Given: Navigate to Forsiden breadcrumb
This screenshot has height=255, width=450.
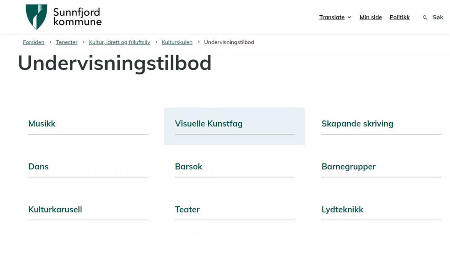Looking at the screenshot, I should pos(33,42).
